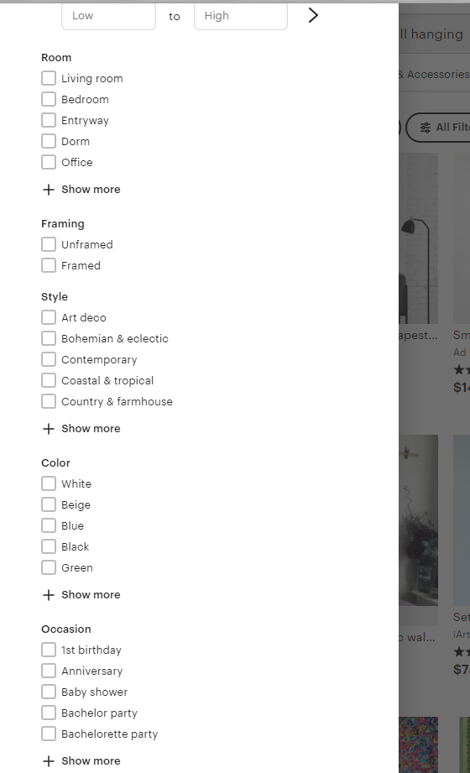Click plus icon under the Style section
This screenshot has height=773, width=470.
(49, 429)
